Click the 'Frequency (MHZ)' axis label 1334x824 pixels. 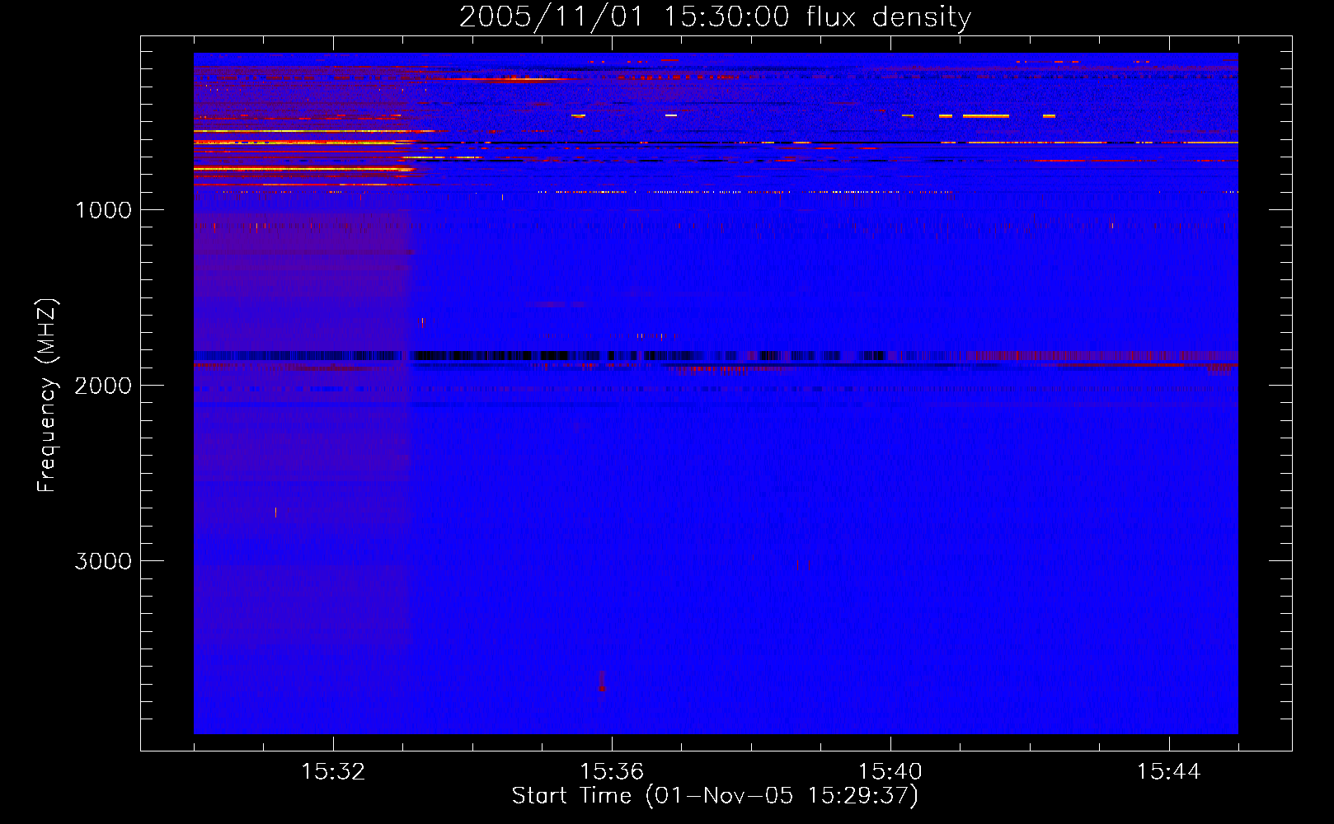coord(48,396)
